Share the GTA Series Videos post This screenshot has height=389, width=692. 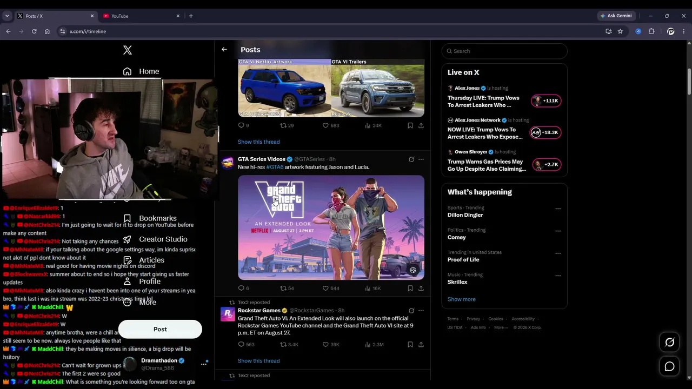(421, 289)
